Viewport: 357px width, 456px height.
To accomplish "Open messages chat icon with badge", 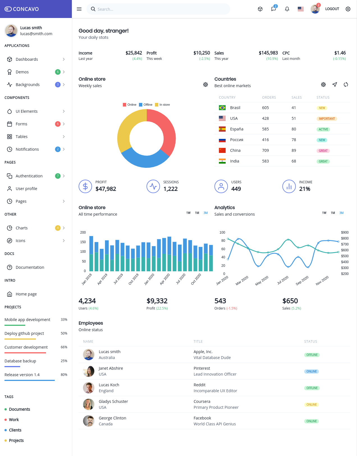I will click(x=274, y=9).
